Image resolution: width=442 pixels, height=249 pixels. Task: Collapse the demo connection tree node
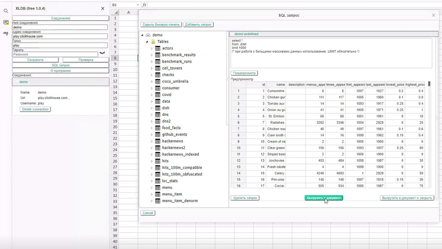pos(142,35)
